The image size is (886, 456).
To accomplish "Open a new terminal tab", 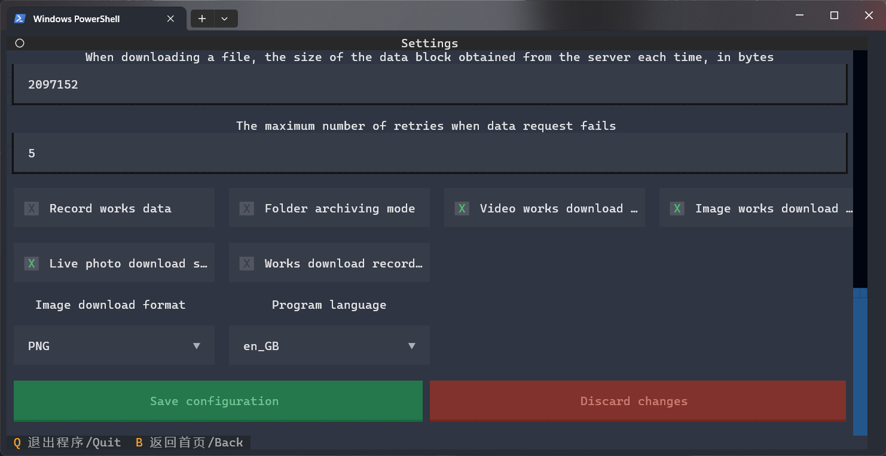I will 202,19.
